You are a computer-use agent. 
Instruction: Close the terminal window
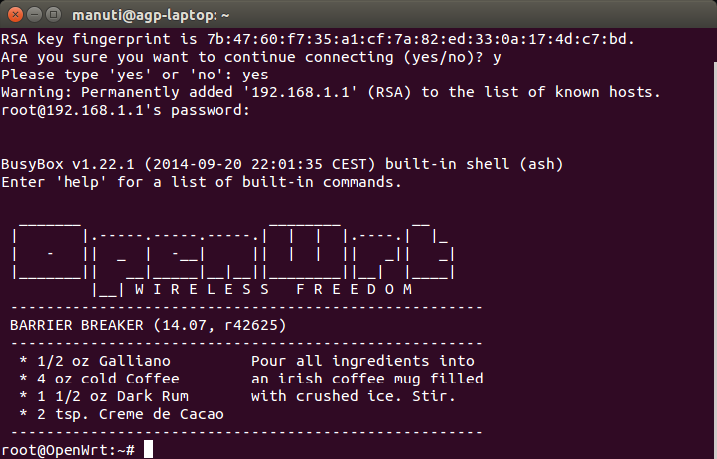(14, 14)
